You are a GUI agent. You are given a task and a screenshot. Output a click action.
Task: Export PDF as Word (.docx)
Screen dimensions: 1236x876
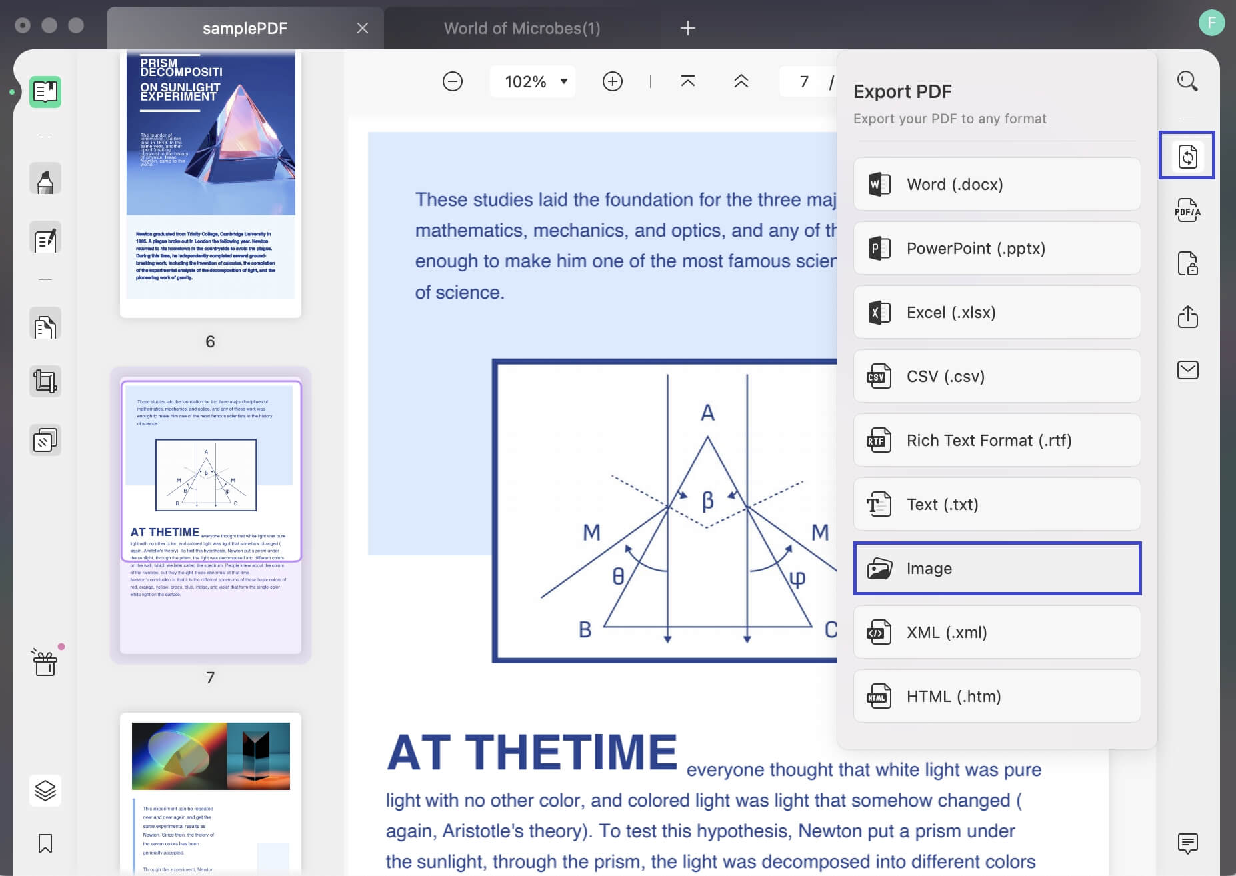point(996,184)
